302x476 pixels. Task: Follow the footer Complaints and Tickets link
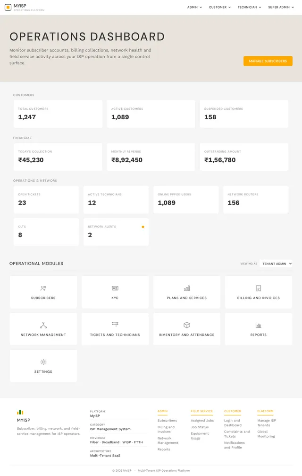click(x=237, y=434)
